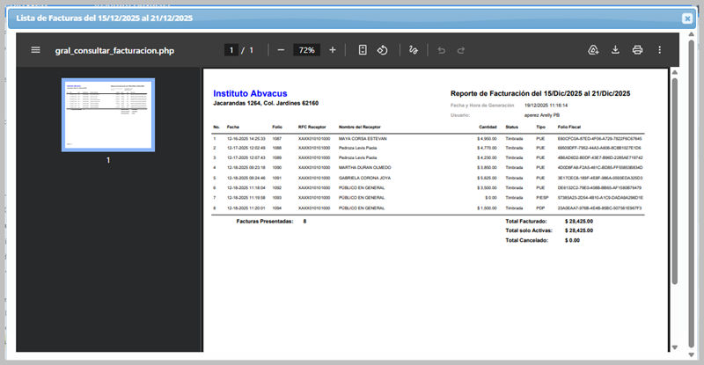Save the PDF to Drive
Screen dimensions: 704x365
point(594,50)
